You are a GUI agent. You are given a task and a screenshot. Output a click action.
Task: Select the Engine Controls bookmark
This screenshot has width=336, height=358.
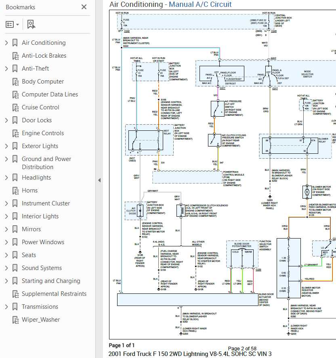[x=43, y=133]
